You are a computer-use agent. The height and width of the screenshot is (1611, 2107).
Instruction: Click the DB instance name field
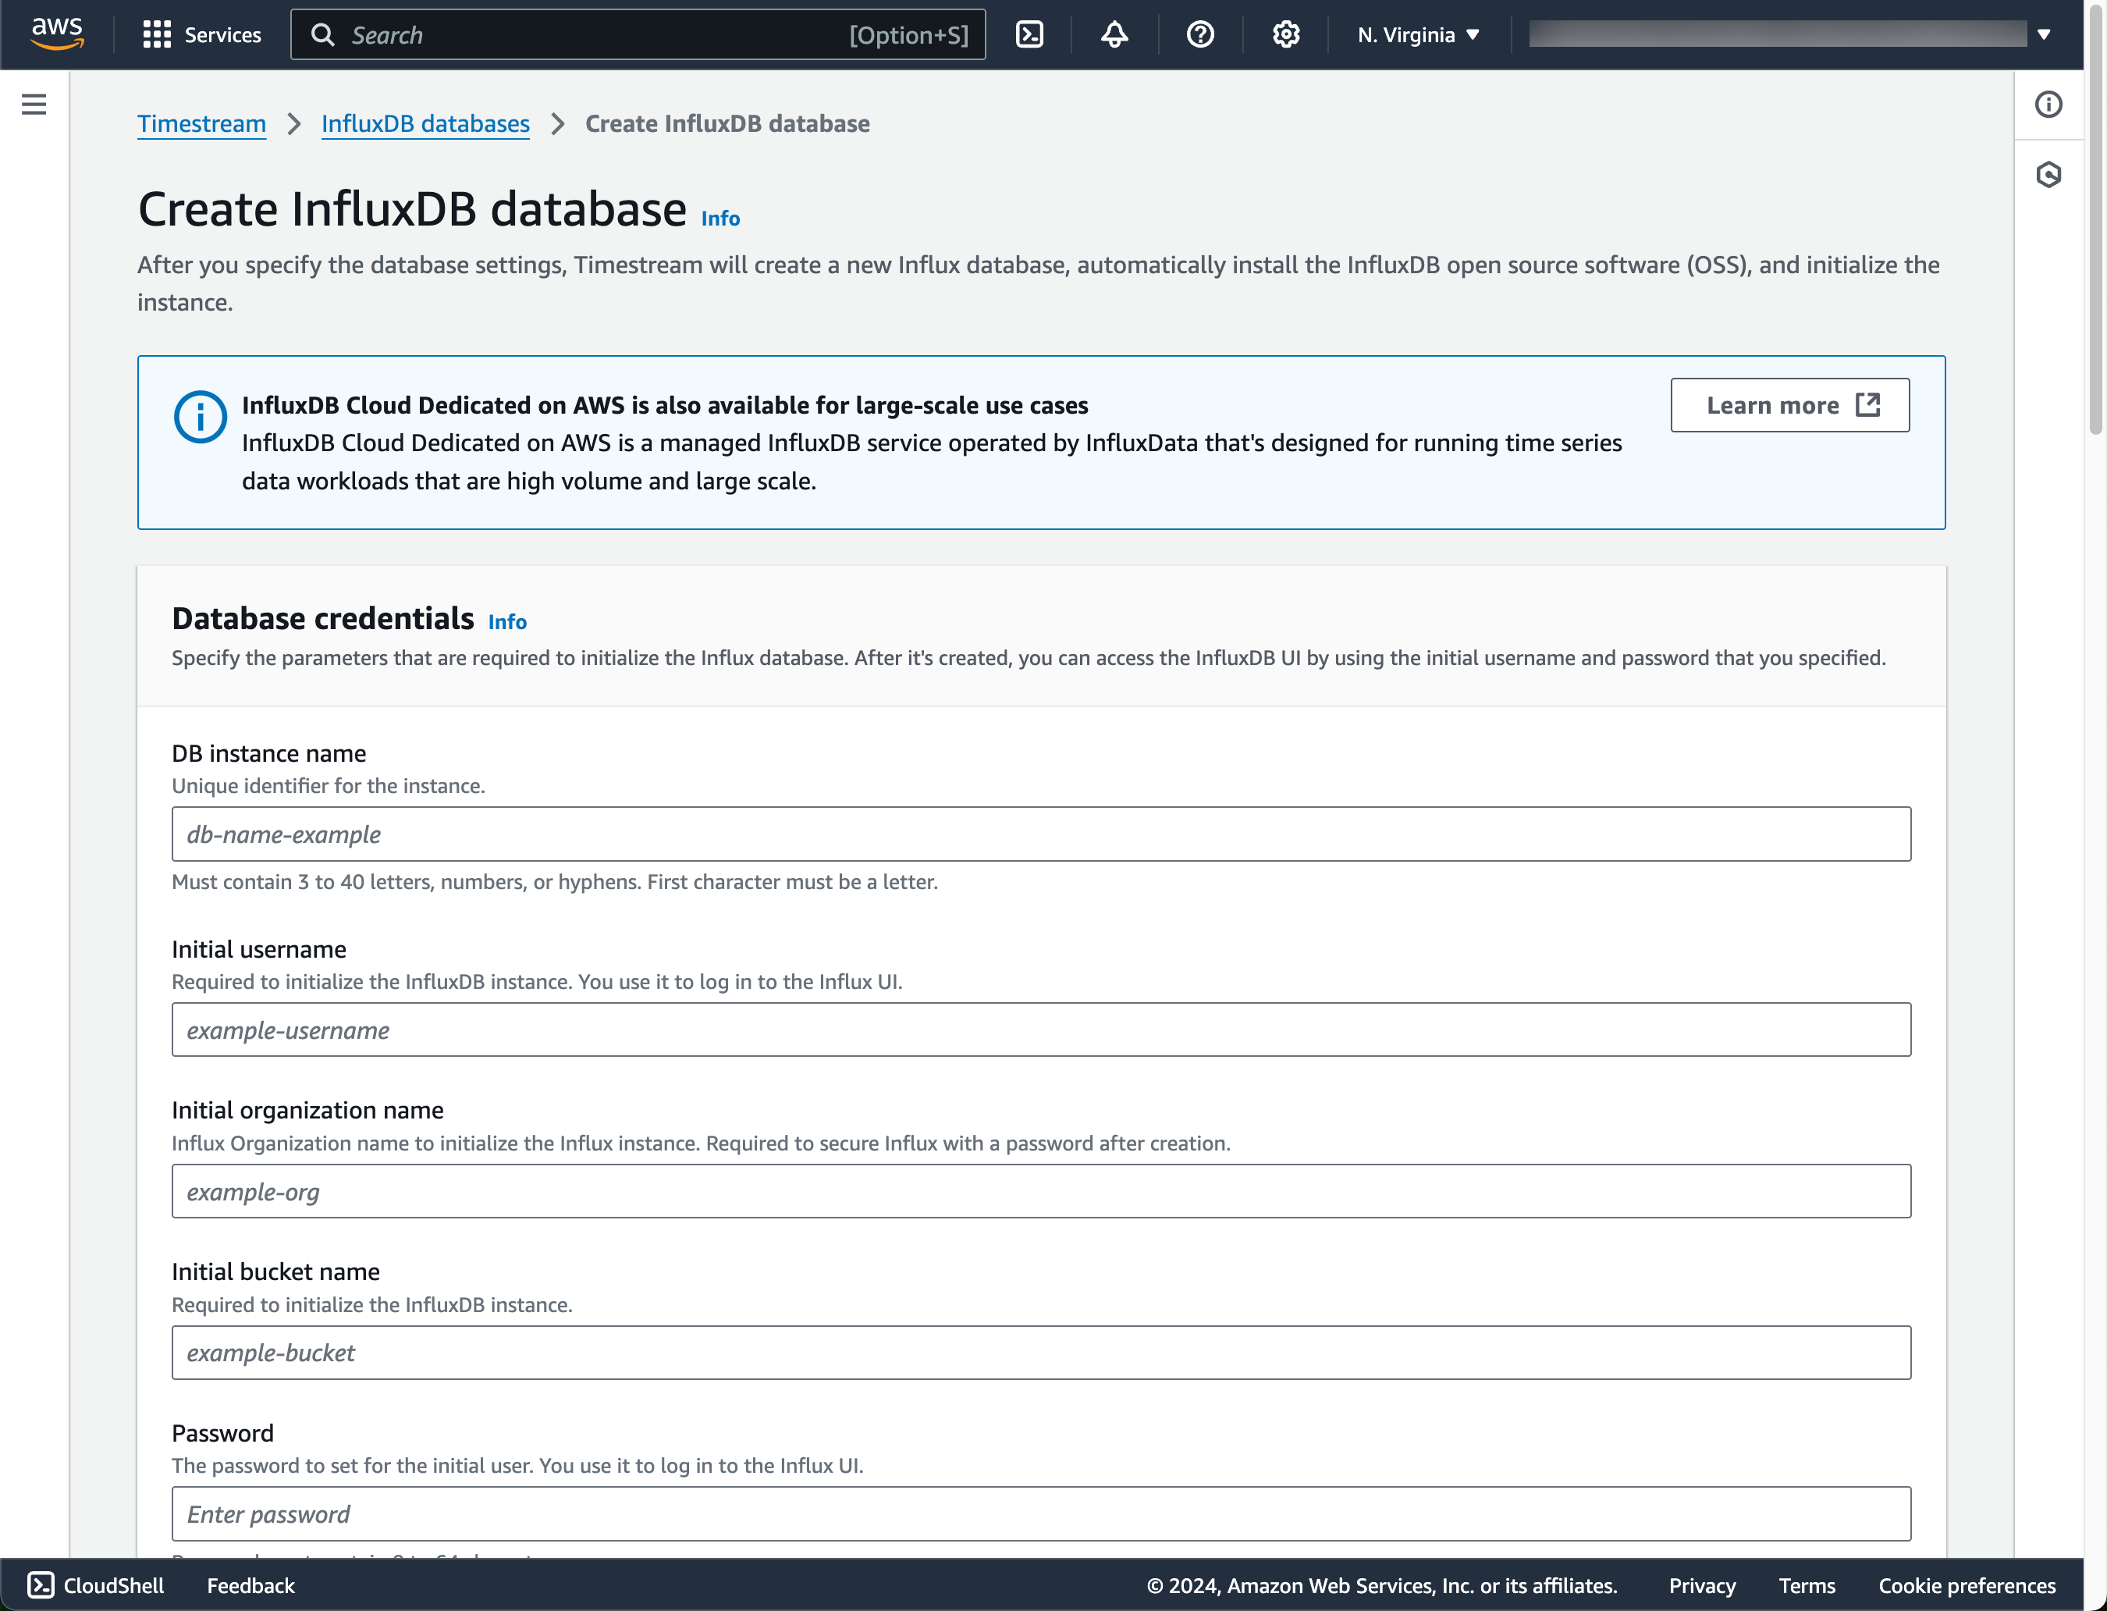1040,834
